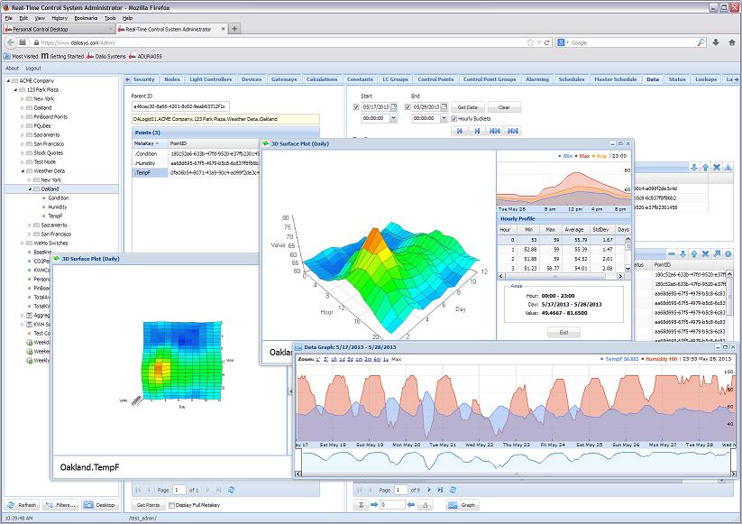Open Firefox Bookmarks menu

(86, 18)
